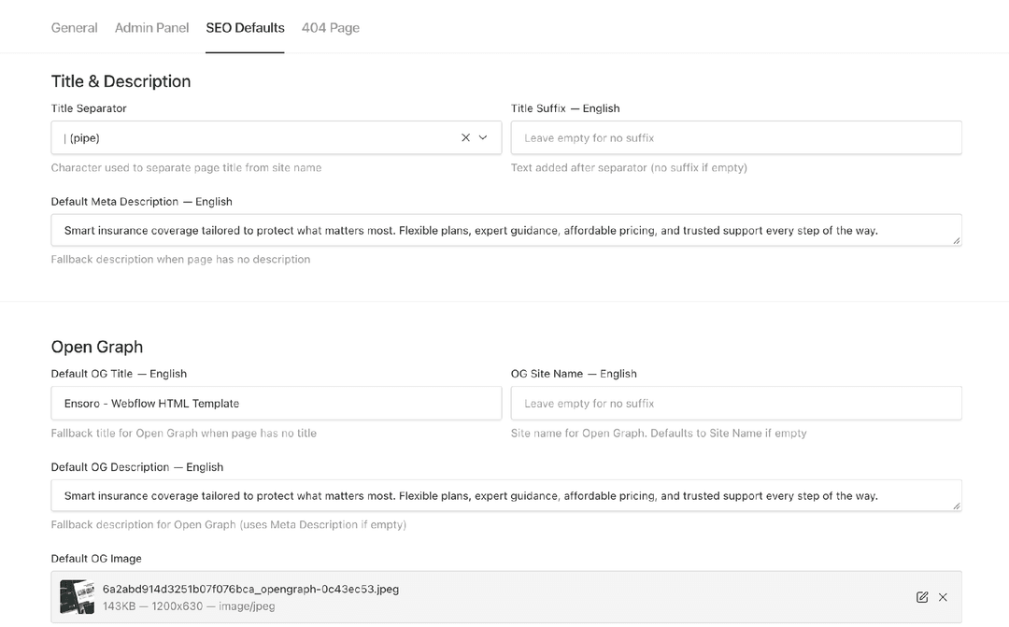
Task: Click 'Text added after separator' hint text
Action: pyautogui.click(x=630, y=168)
